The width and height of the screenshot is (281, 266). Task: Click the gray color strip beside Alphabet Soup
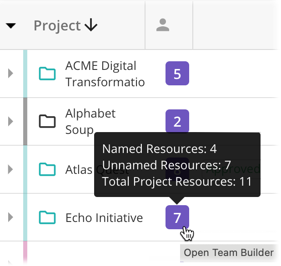[25, 121]
